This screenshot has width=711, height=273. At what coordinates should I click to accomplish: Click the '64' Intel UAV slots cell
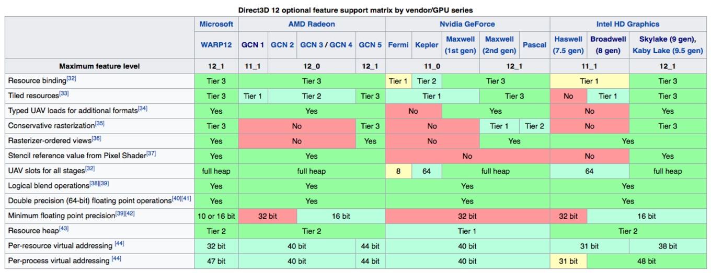coord(589,171)
